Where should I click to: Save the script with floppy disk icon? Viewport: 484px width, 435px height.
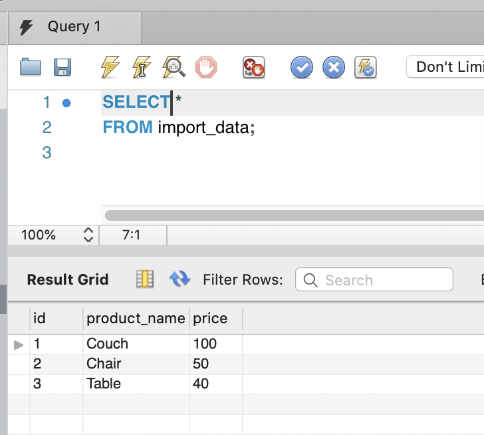coord(62,67)
